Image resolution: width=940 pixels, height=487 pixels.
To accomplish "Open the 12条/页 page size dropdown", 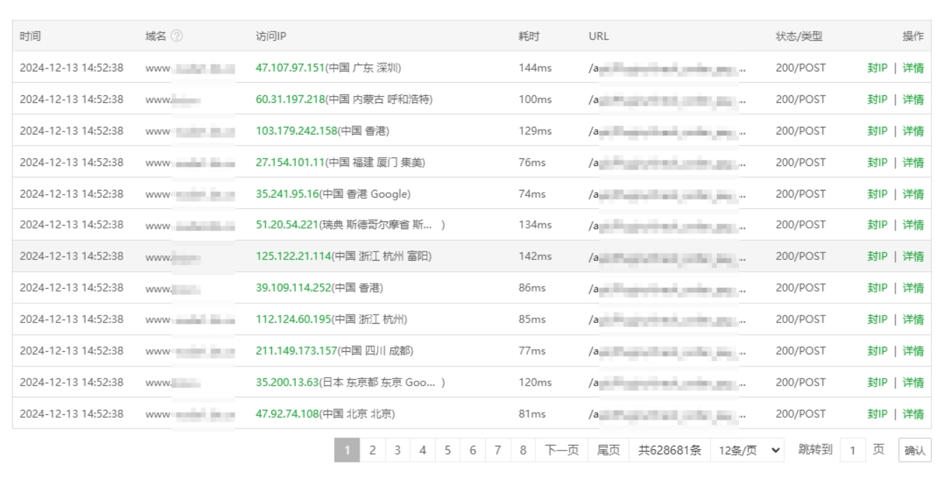I will (x=747, y=451).
